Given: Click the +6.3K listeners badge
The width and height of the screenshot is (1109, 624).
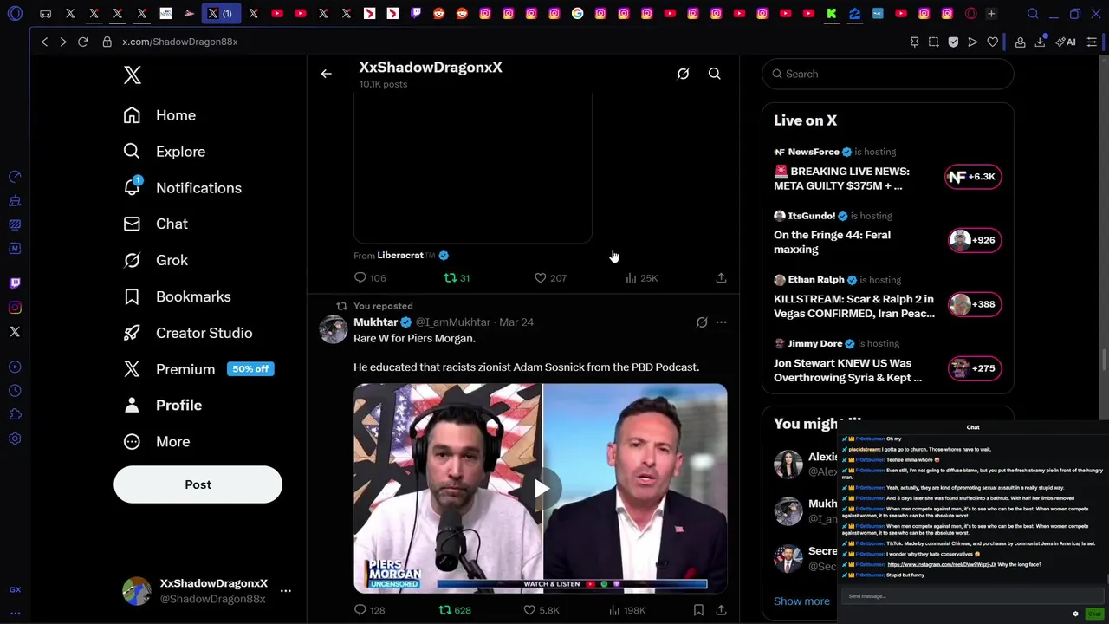Looking at the screenshot, I should pos(974,177).
